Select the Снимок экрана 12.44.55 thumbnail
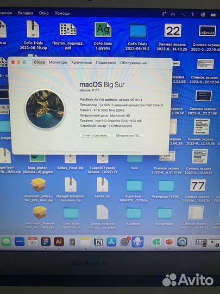The height and width of the screenshot is (294, 220). coord(202,127)
